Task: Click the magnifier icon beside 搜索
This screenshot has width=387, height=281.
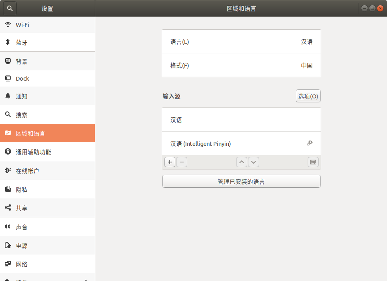Action: click(8, 114)
